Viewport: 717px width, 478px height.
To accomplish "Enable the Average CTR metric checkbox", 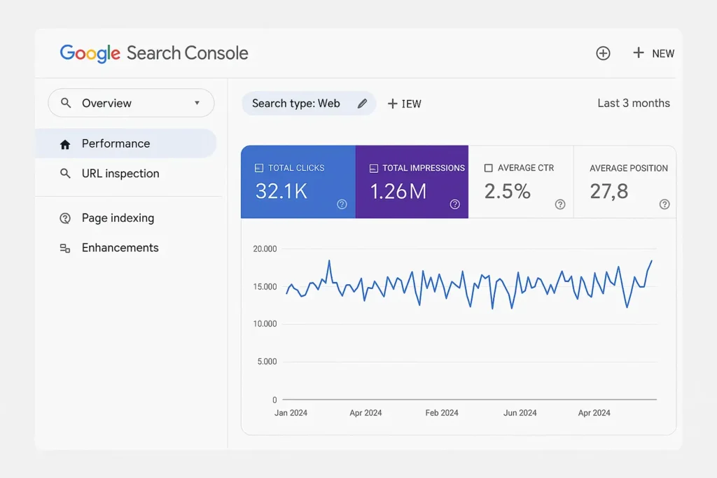I will pos(487,168).
